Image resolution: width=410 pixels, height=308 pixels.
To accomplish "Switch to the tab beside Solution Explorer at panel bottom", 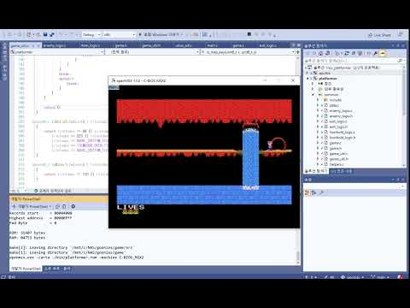I will (342, 171).
